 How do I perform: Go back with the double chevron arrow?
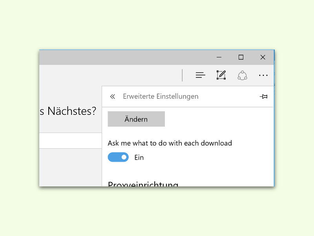pyautogui.click(x=113, y=96)
